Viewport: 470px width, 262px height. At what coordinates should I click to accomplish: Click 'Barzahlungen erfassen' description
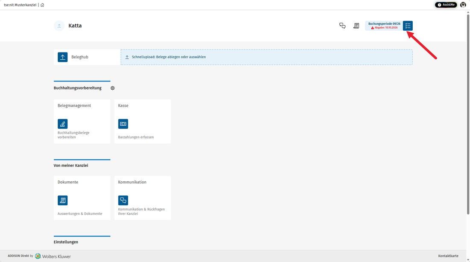pos(136,137)
